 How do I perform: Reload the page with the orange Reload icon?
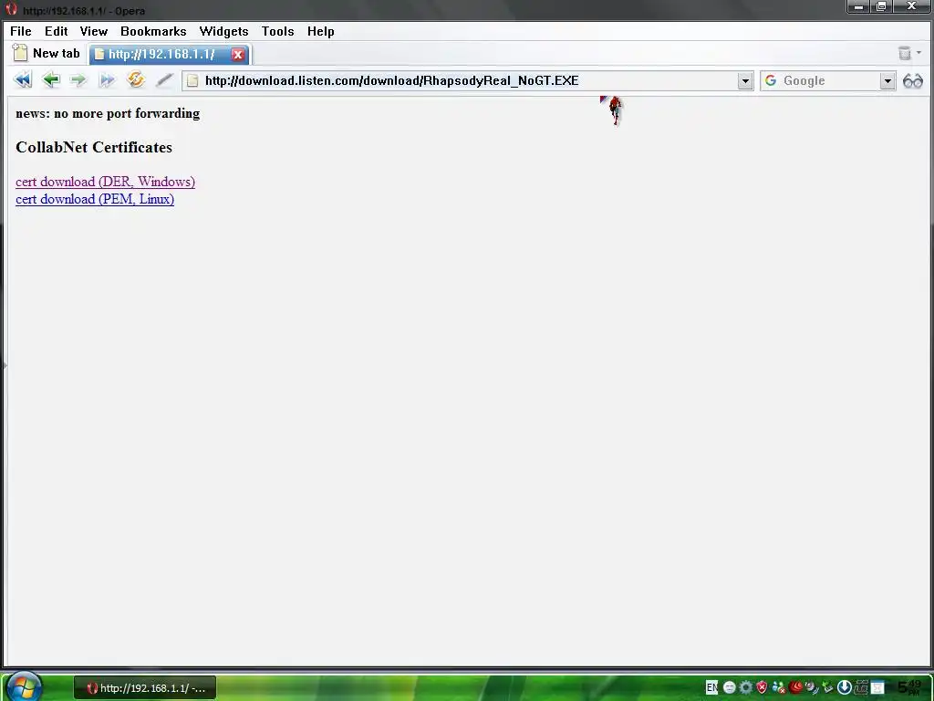click(136, 79)
